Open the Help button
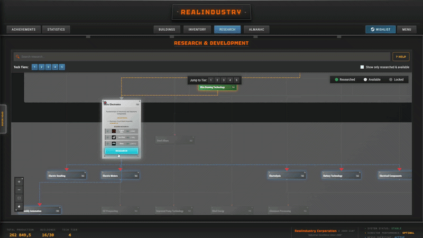 401,57
